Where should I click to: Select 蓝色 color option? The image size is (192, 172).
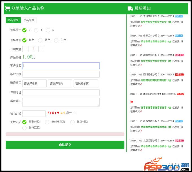pyautogui.click(x=40, y=40)
